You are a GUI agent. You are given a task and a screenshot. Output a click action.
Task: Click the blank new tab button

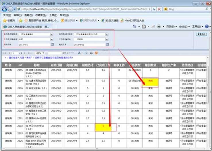click(55, 27)
